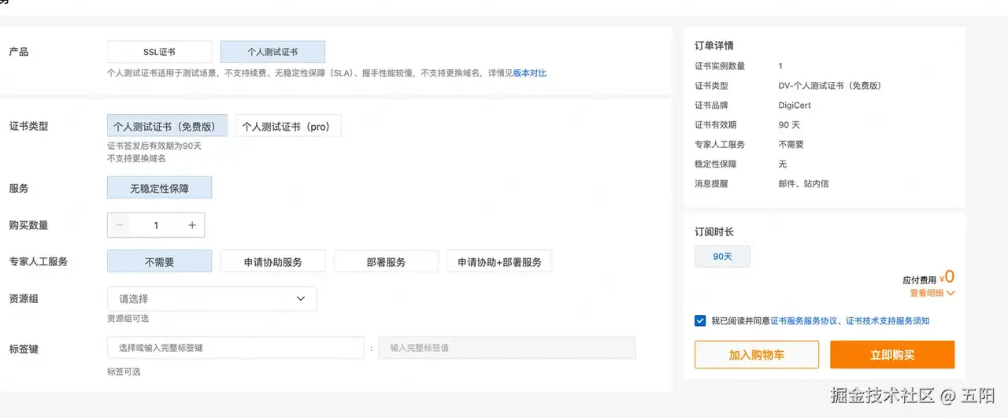Choose 部署服务 expert service option

386,261
